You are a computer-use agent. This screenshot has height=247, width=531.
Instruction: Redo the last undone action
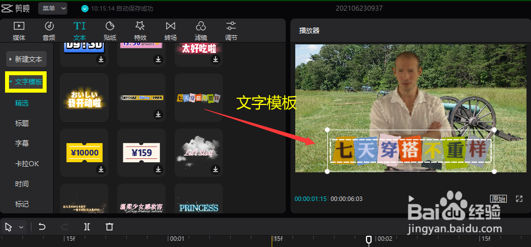coord(65,227)
